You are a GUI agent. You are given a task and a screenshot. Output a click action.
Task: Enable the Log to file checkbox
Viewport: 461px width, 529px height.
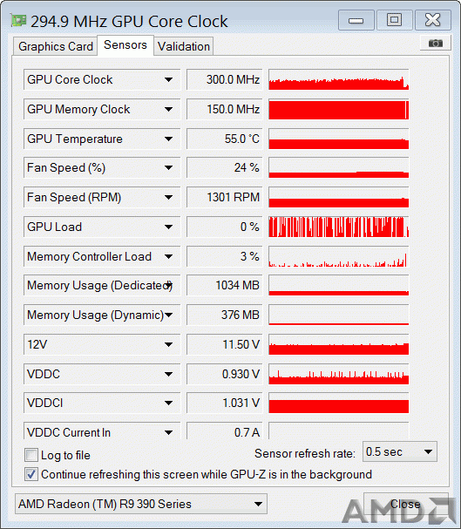tap(31, 455)
